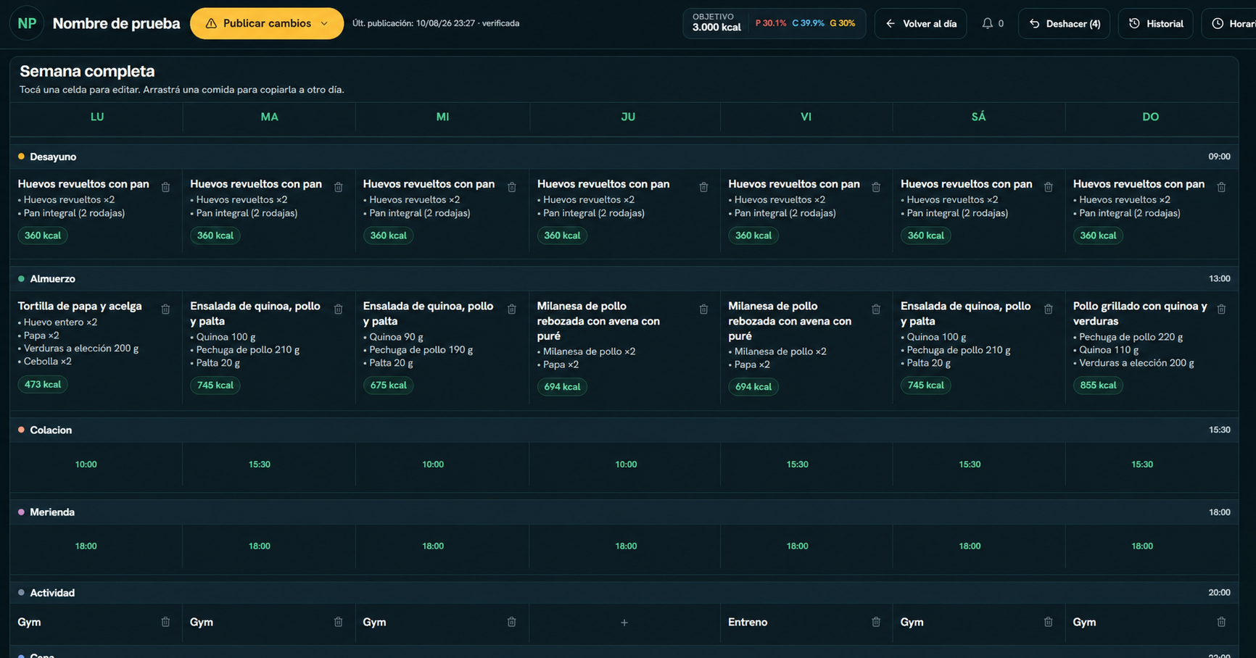Select the MA day column header
This screenshot has width=1256, height=658.
click(269, 117)
